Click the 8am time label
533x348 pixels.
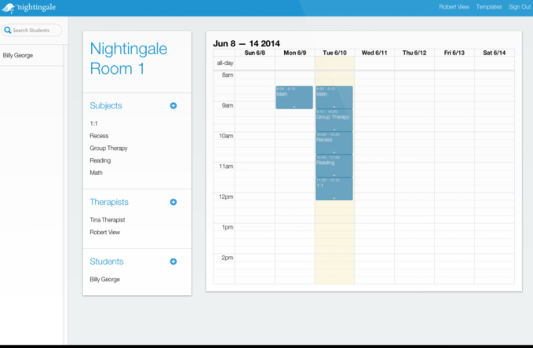click(x=228, y=75)
